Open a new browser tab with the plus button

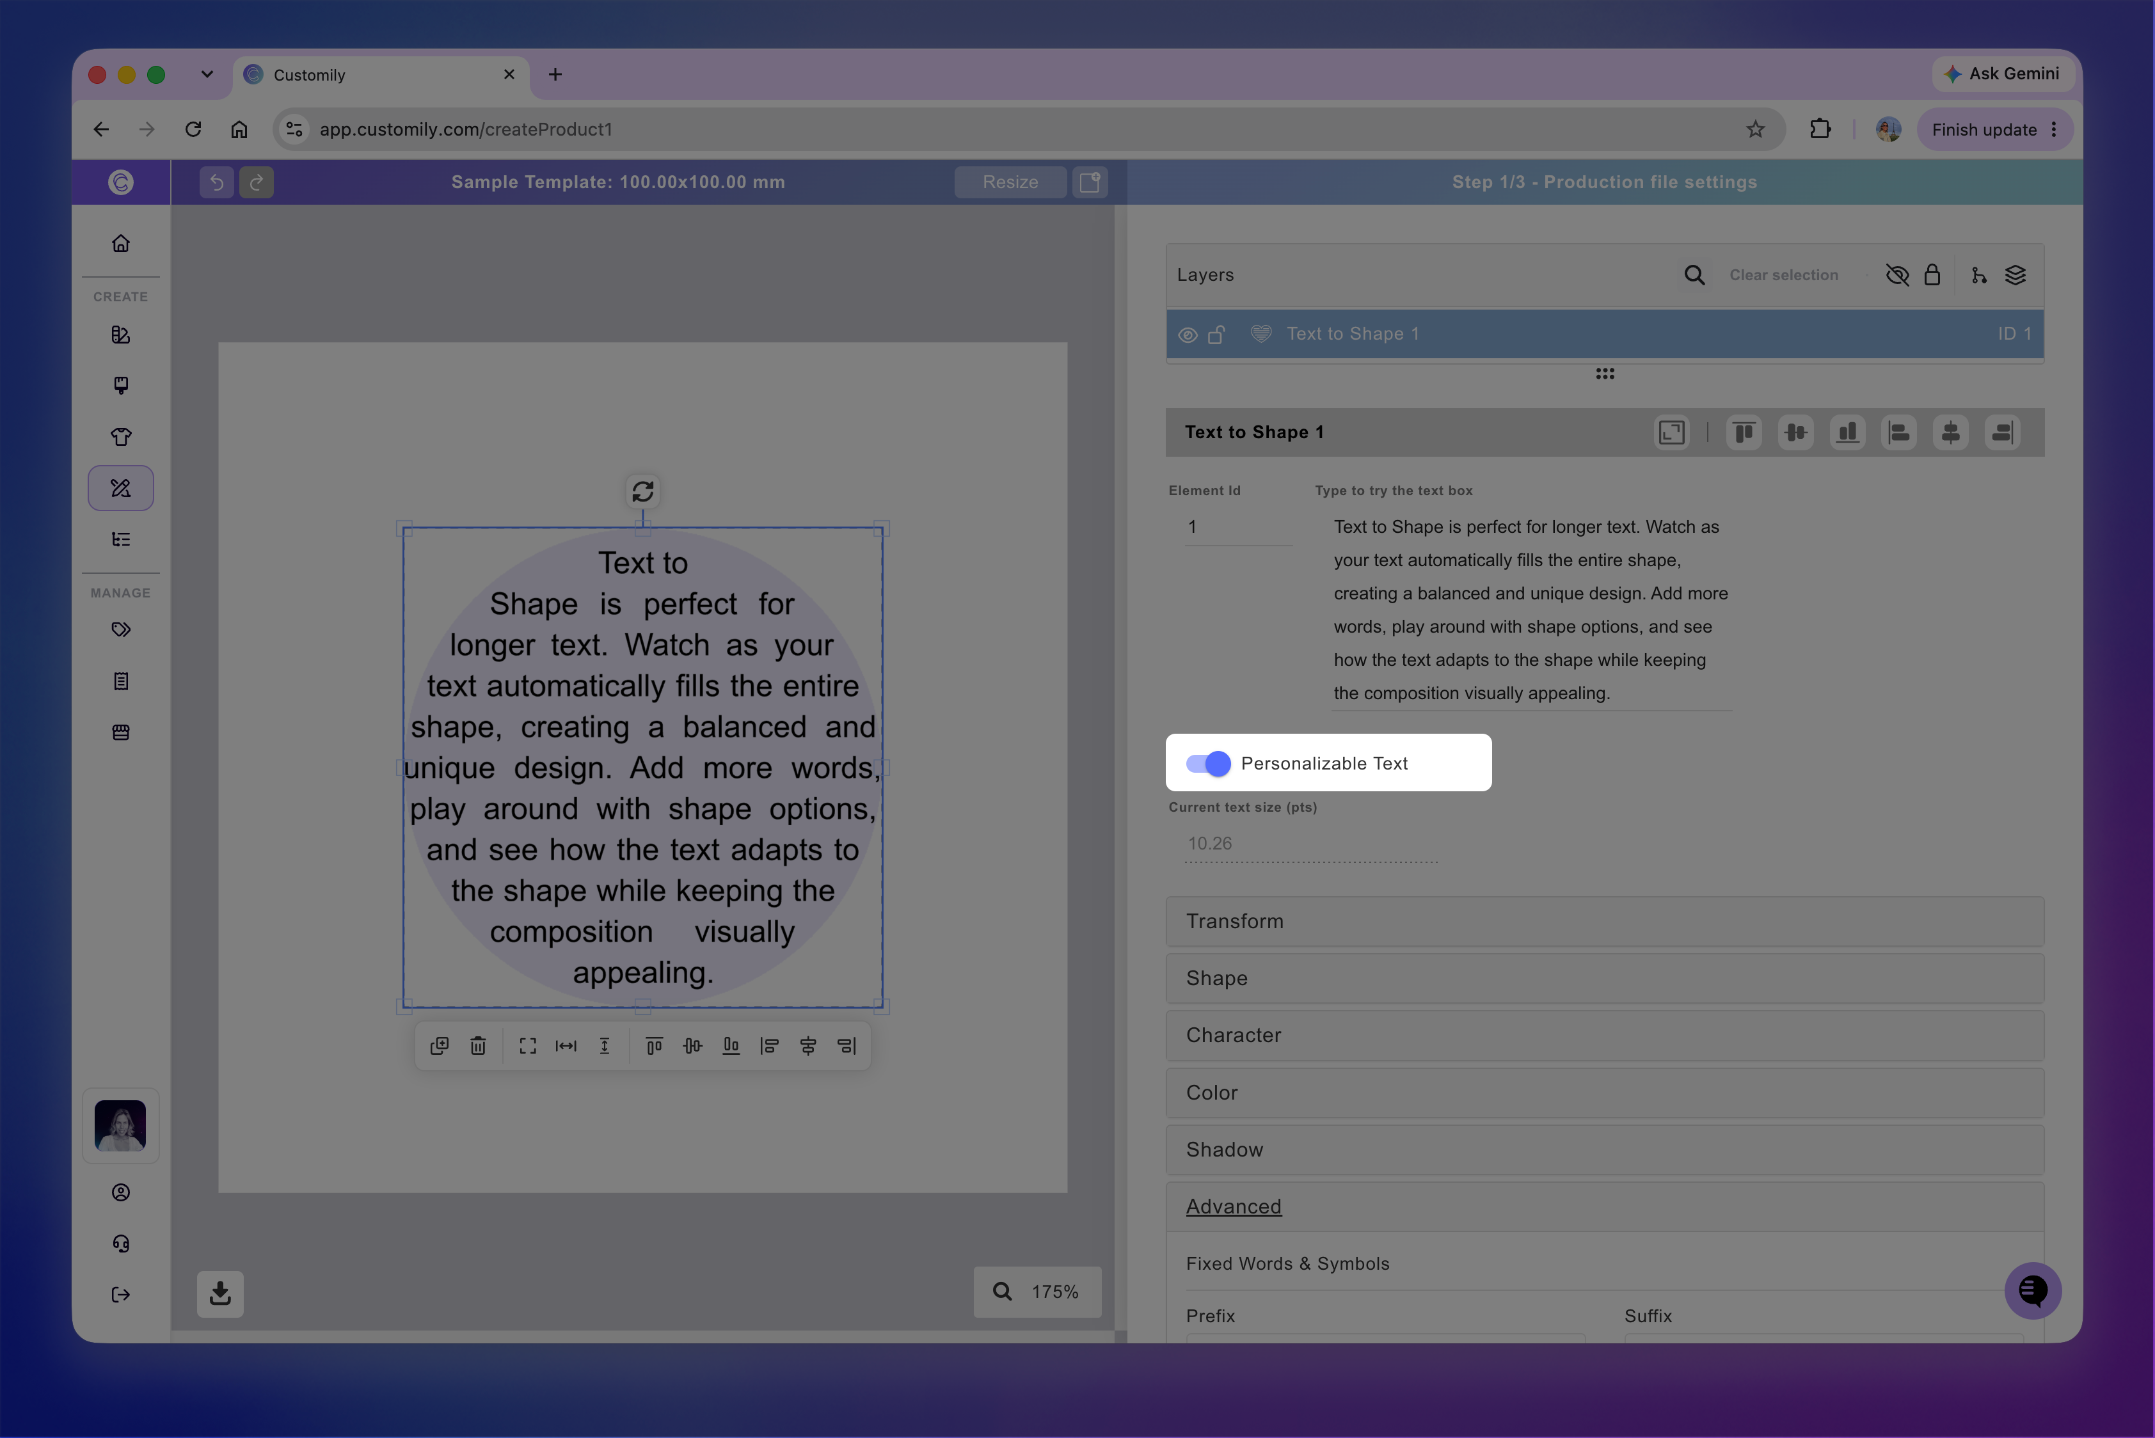pyautogui.click(x=555, y=74)
